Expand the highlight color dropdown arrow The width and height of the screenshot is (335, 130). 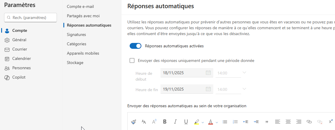(x=203, y=122)
